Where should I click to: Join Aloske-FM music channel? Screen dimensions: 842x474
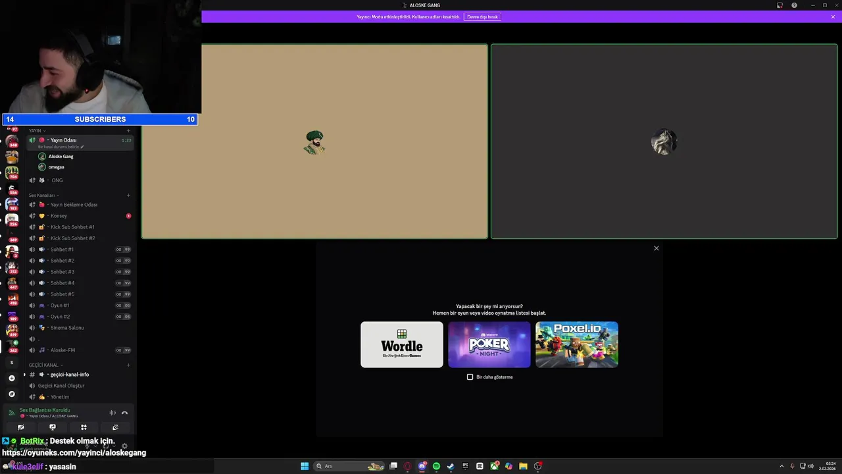80,350
